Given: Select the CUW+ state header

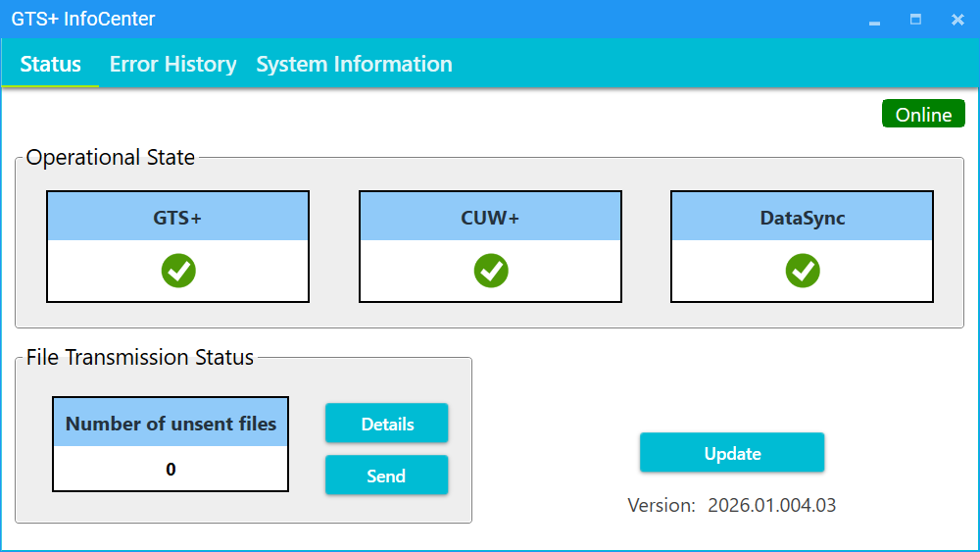Looking at the screenshot, I should point(490,218).
